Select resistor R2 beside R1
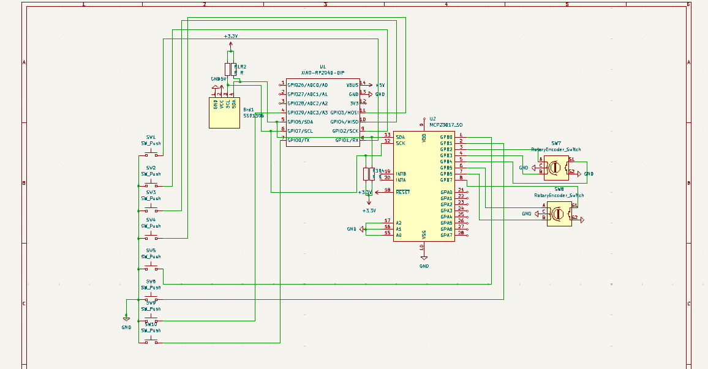 coord(233,69)
